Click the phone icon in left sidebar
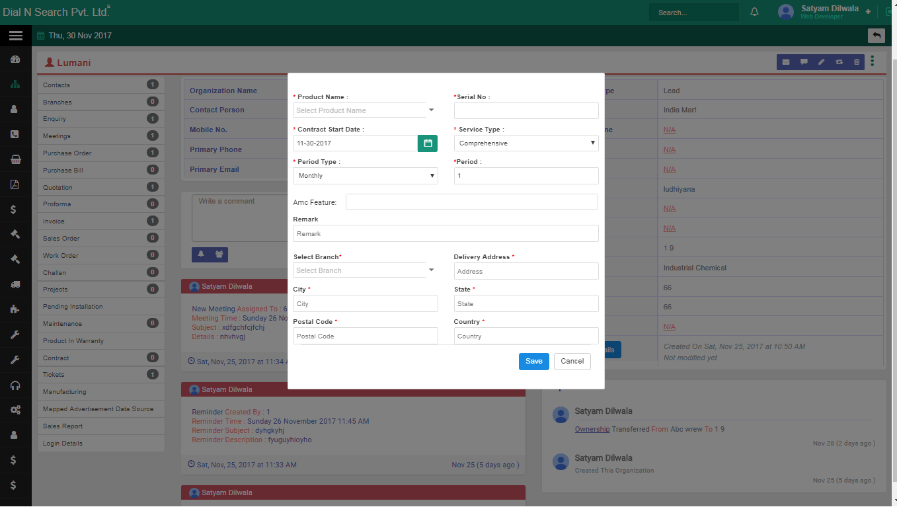The width and height of the screenshot is (897, 507). (x=15, y=134)
